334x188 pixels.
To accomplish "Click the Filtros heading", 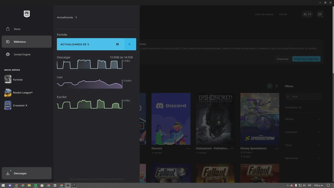I will (289, 86).
